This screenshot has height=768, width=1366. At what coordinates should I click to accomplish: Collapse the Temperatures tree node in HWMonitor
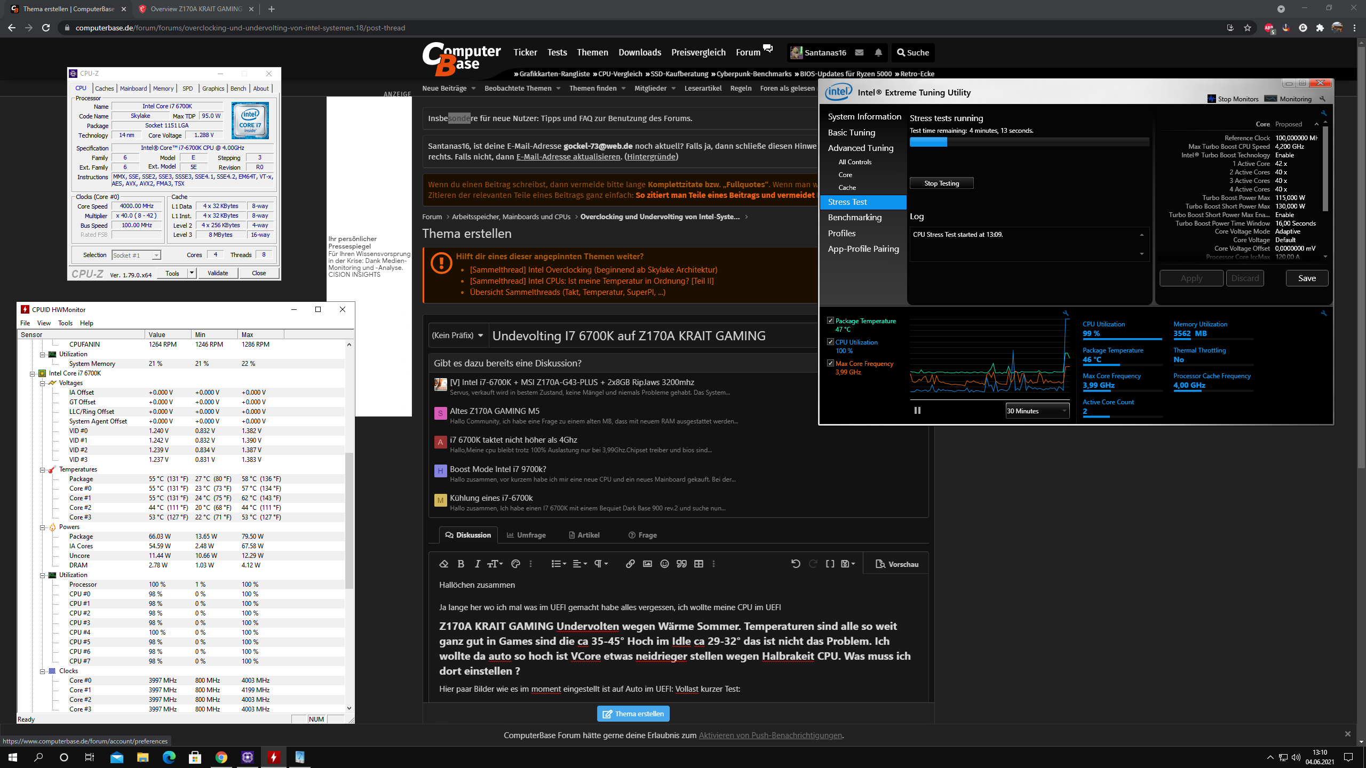(43, 469)
